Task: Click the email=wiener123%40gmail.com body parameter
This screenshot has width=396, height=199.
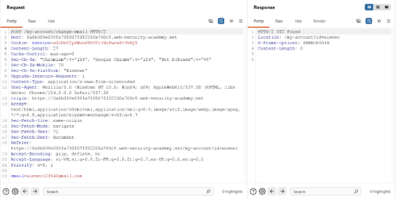Action: point(47,176)
